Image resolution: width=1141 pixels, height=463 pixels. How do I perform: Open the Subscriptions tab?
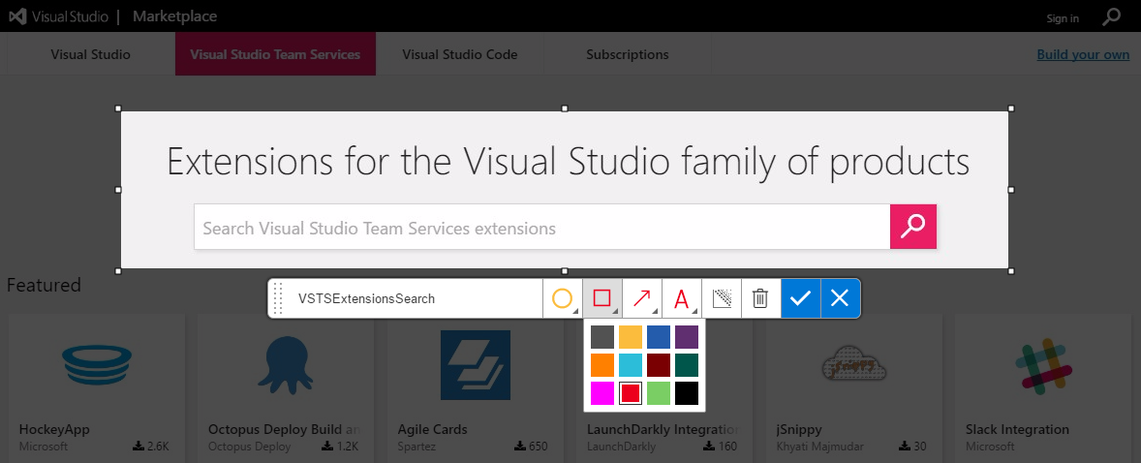[x=628, y=54]
